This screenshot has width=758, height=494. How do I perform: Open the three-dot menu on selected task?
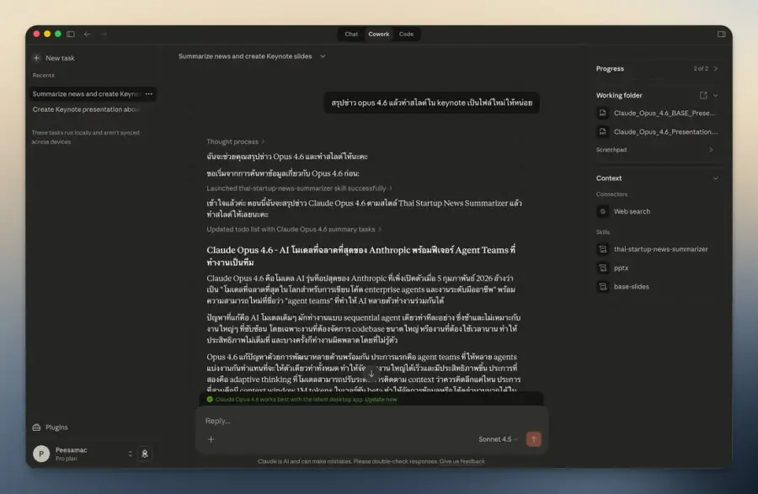tap(149, 93)
